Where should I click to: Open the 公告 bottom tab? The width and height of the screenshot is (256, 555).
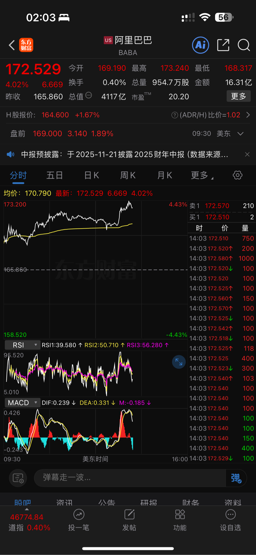[107, 502]
